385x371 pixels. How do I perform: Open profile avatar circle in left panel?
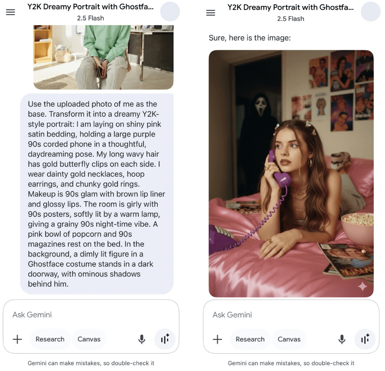(x=170, y=12)
